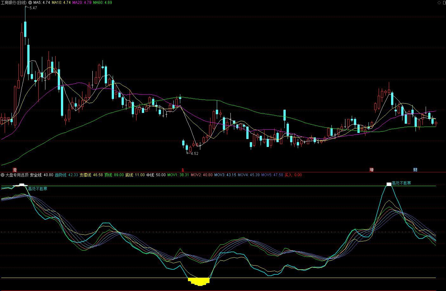The height and width of the screenshot is (291, 446).
Task: Select the 中线: 50.00 indicator value
Action: (156, 175)
